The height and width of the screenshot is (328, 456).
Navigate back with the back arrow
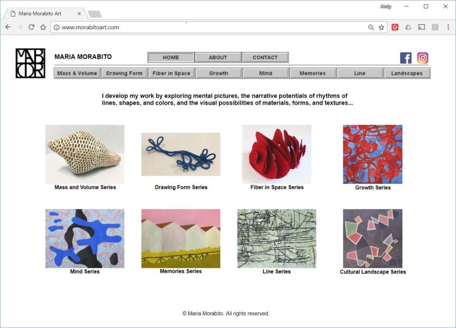click(x=8, y=27)
